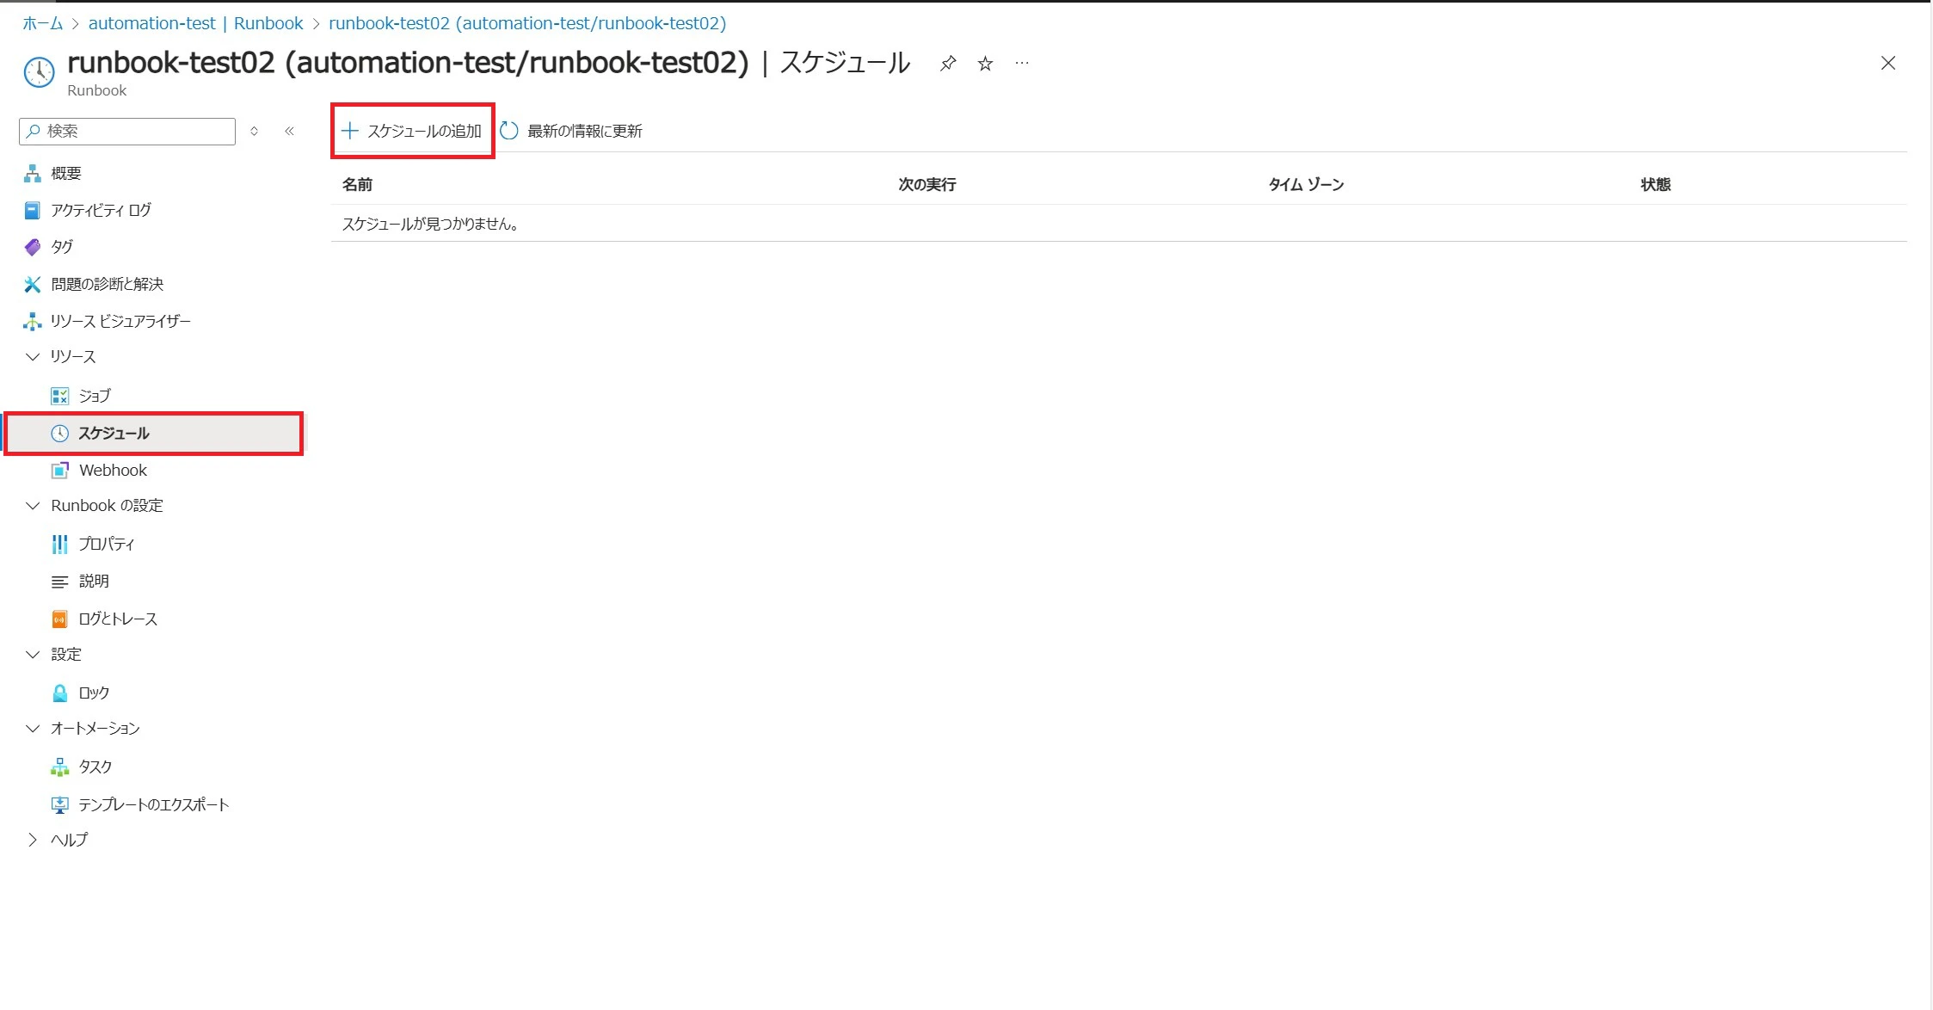Click the タグ tag icon
Image resolution: width=1933 pixels, height=1010 pixels.
point(33,247)
